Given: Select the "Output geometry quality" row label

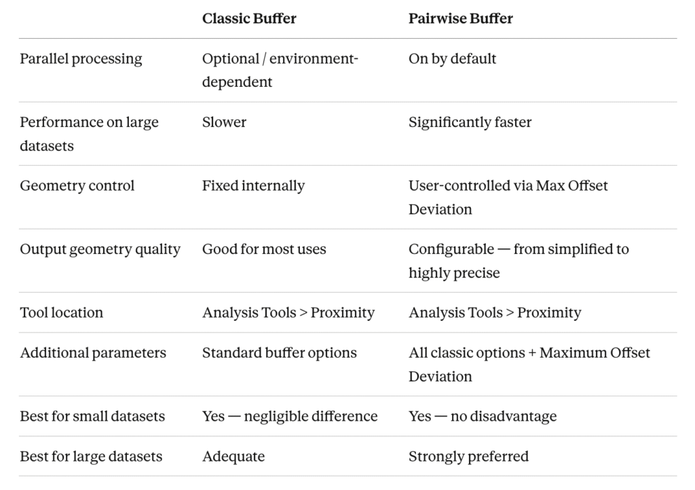Looking at the screenshot, I should click(100, 249).
